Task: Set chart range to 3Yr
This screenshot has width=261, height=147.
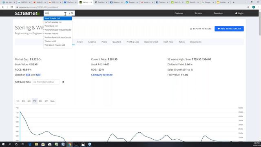Action: click(x=40, y=101)
